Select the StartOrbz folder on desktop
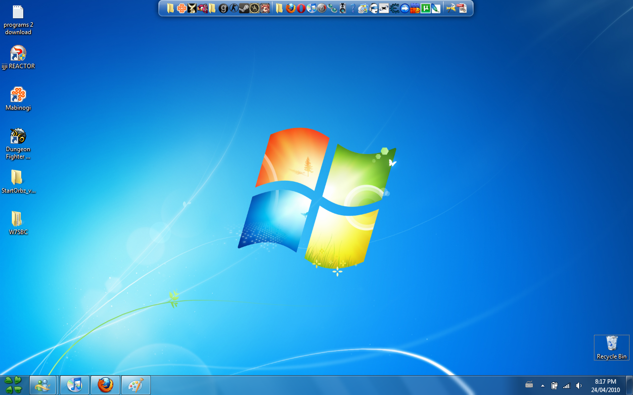 pyautogui.click(x=18, y=181)
